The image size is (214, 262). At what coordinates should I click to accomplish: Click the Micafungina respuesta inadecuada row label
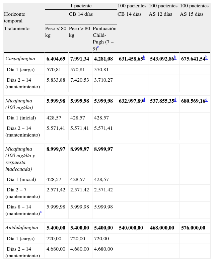pyautogui.click(x=20, y=159)
